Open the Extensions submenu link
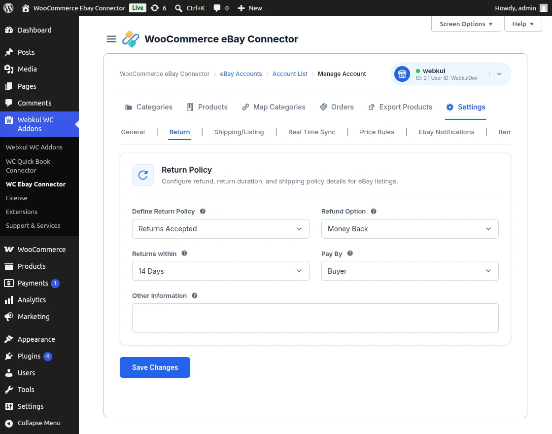 [22, 212]
